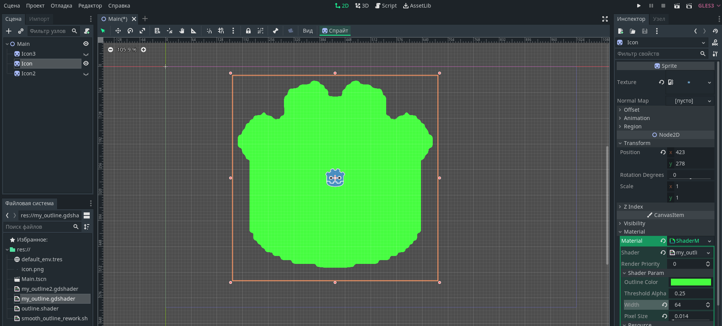This screenshot has height=326, width=722.
Task: Show the hidden Icon3 node
Action: click(86, 54)
